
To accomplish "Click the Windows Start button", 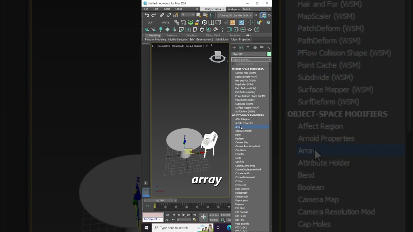I will click(146, 228).
